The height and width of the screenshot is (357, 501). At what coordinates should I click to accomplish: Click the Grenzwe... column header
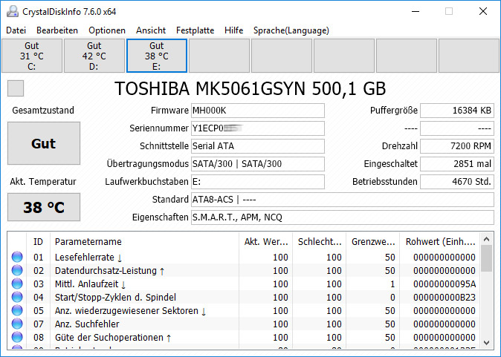click(x=373, y=241)
